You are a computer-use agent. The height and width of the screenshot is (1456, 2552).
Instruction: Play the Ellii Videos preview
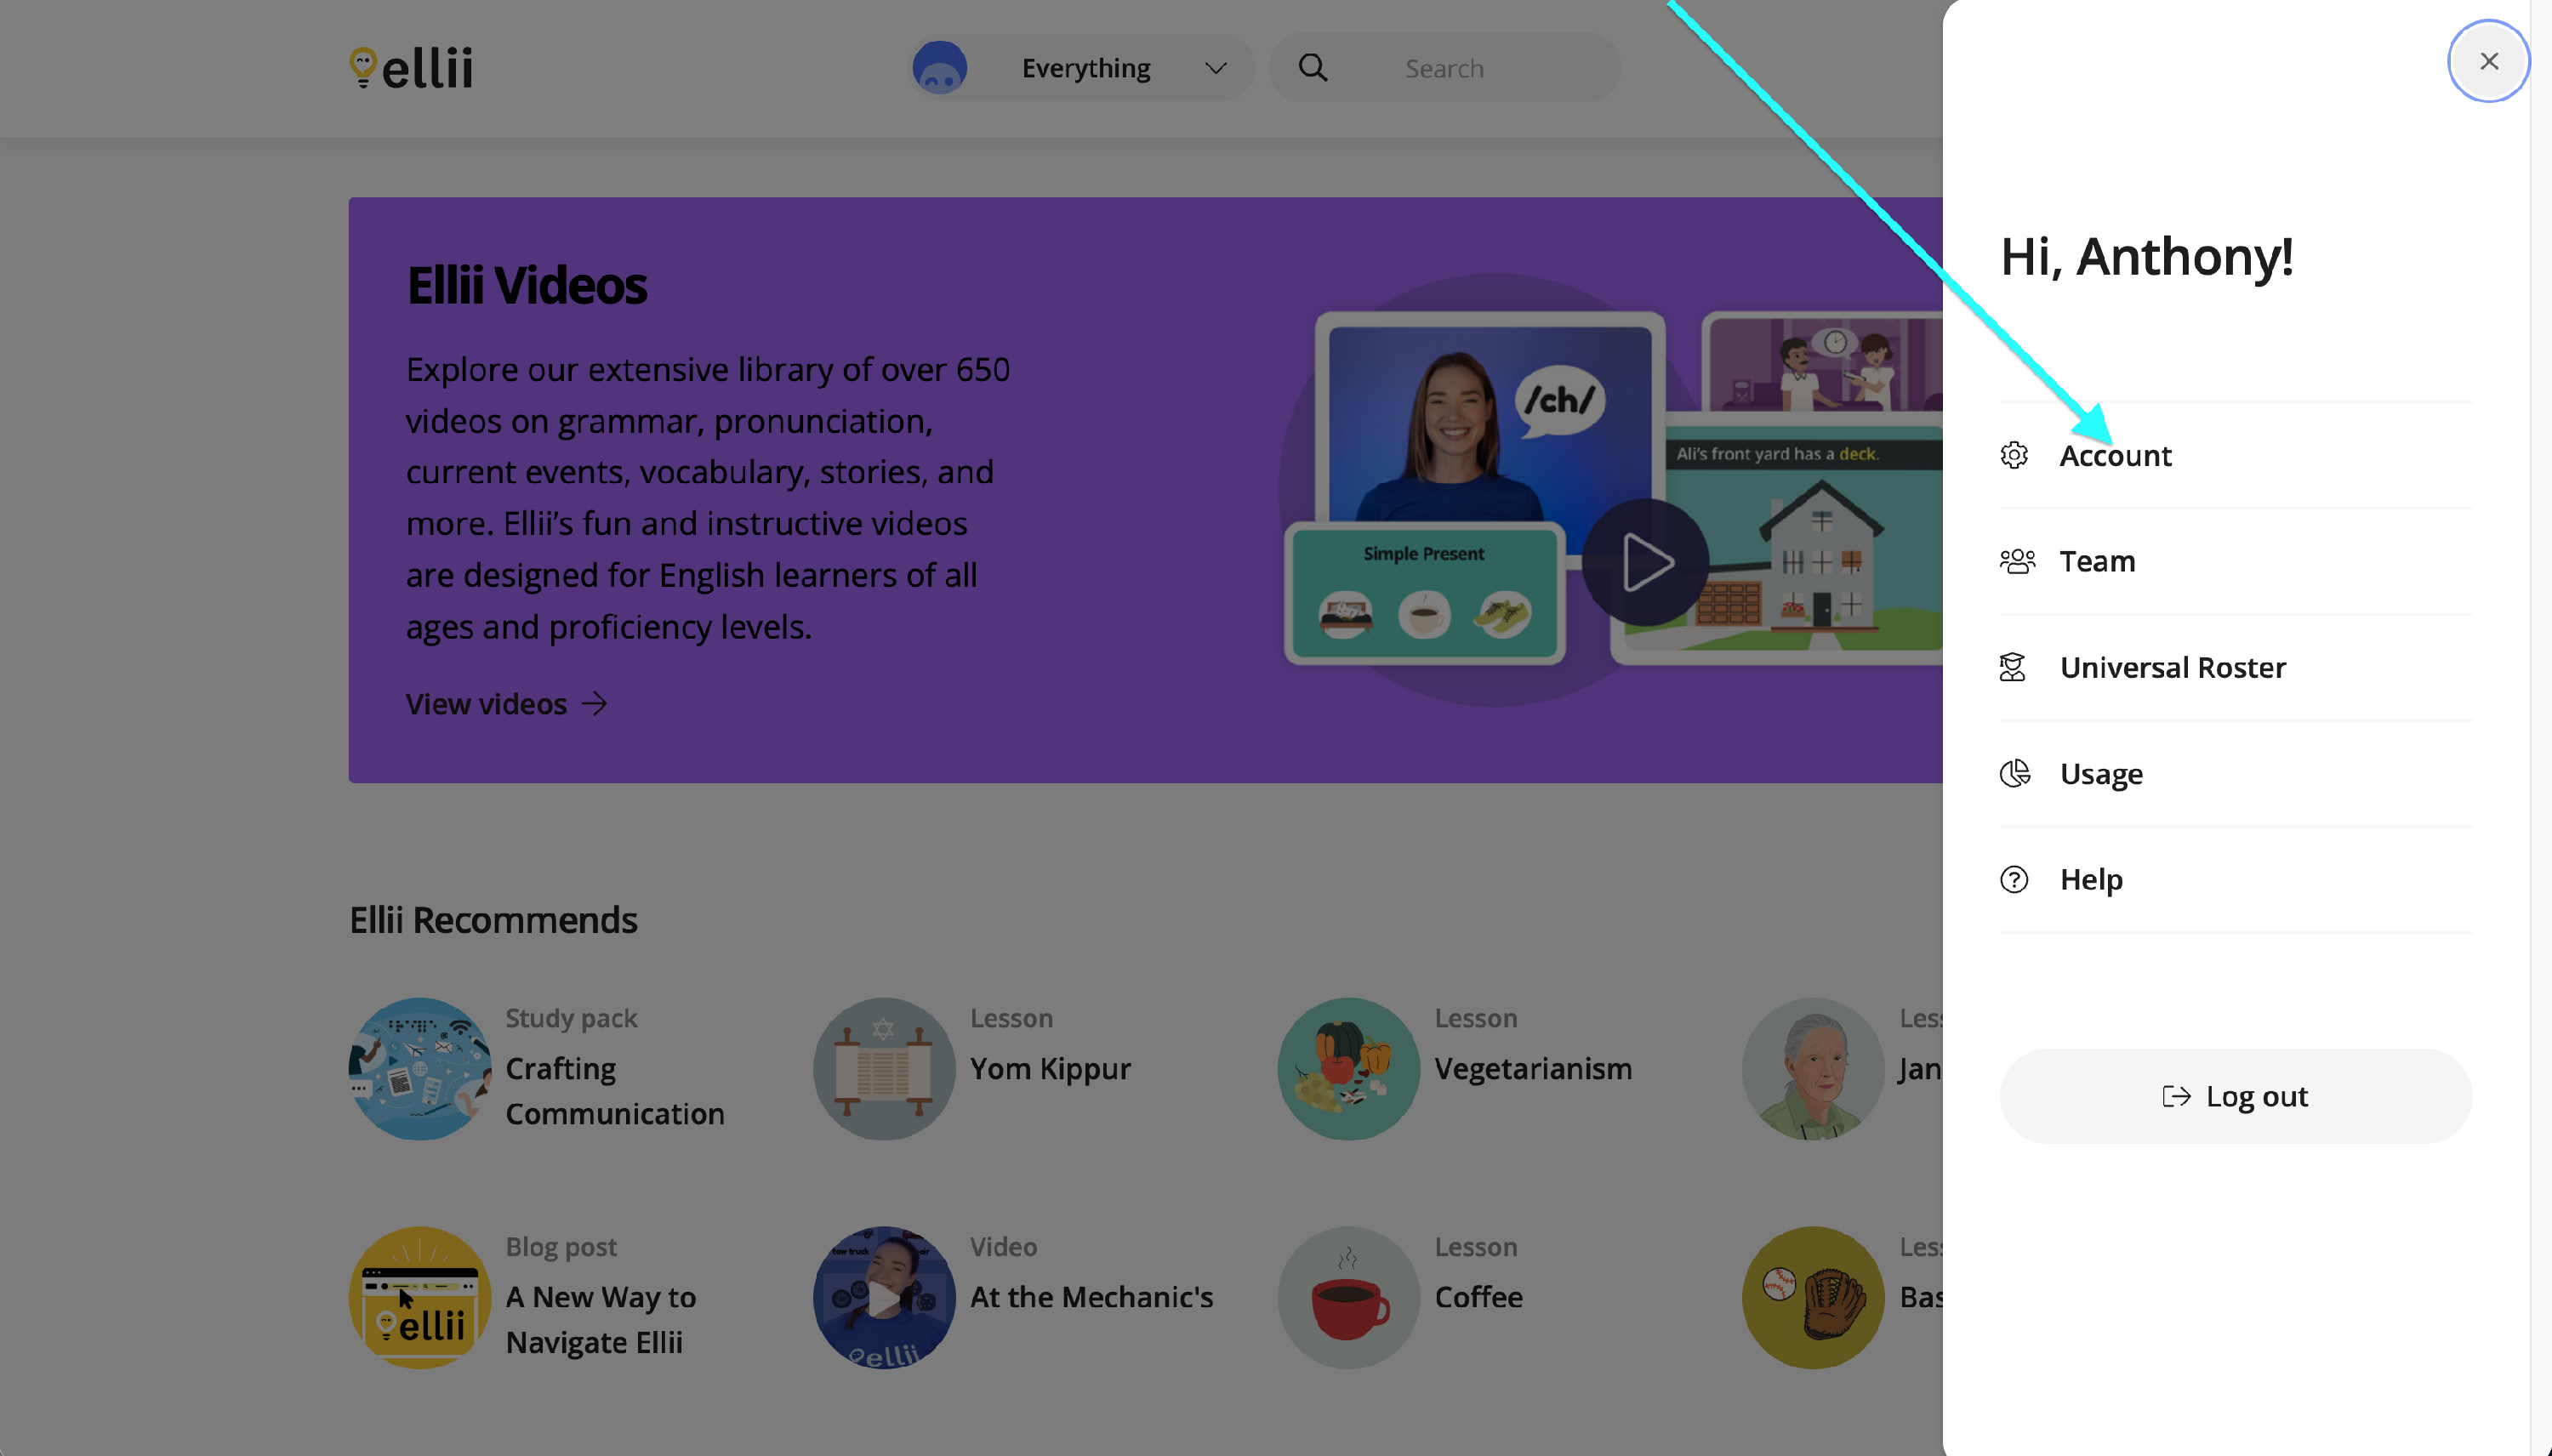(x=1645, y=563)
